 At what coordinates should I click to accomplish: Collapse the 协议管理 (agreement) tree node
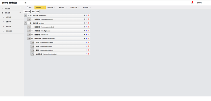pyautogui.click(x=29, y=15)
